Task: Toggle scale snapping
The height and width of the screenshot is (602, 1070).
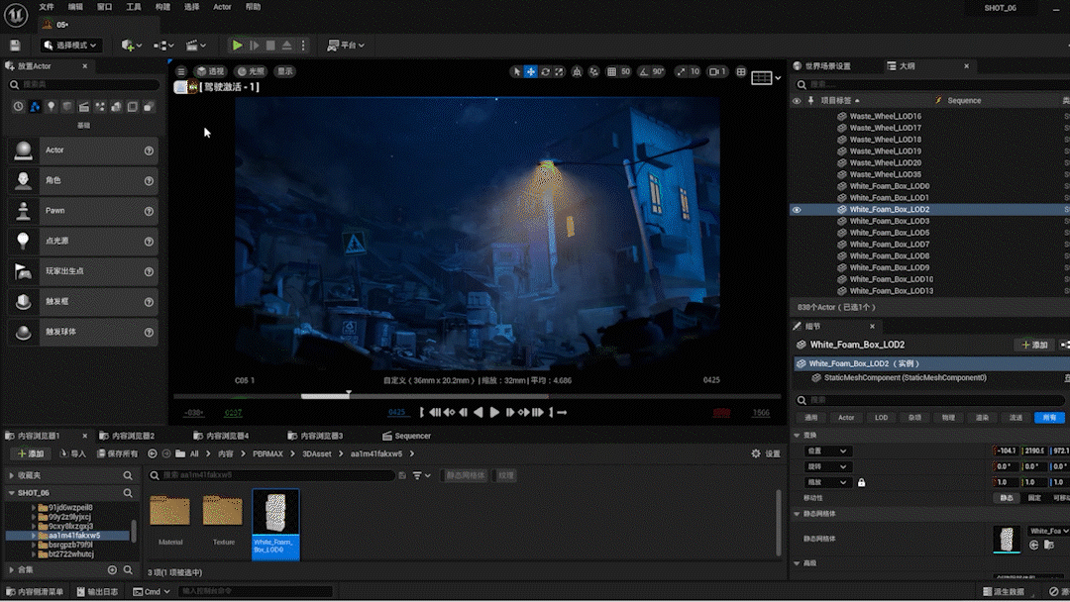Action: pyautogui.click(x=681, y=71)
